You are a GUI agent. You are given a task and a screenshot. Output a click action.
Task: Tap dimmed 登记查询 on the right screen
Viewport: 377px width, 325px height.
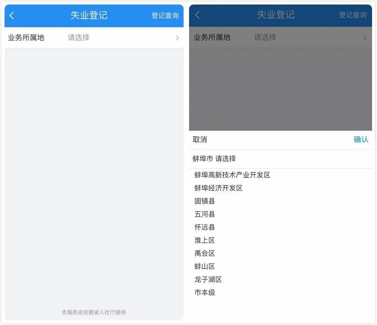(352, 15)
